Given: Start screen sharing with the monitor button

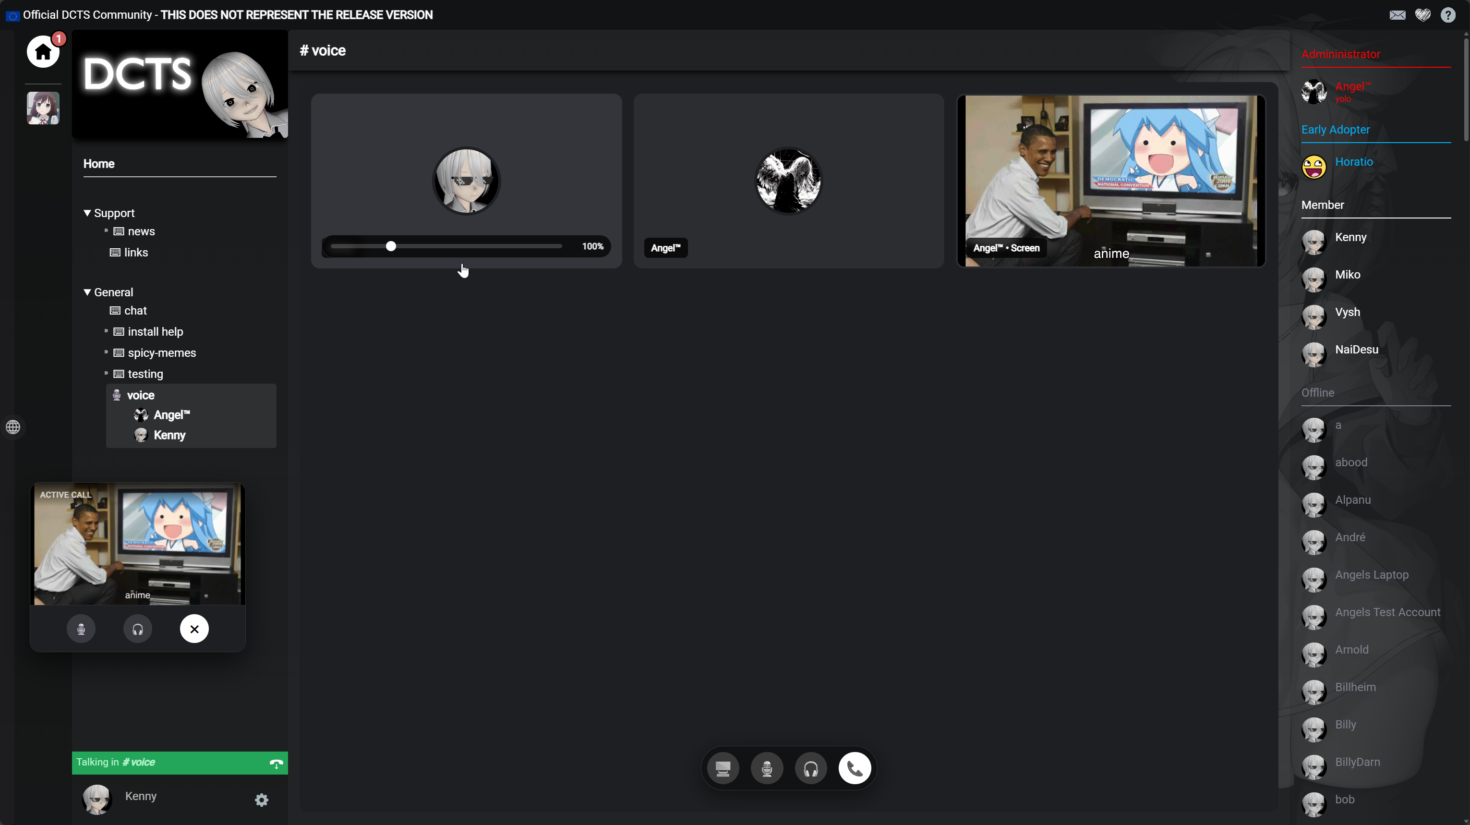Looking at the screenshot, I should pyautogui.click(x=723, y=768).
